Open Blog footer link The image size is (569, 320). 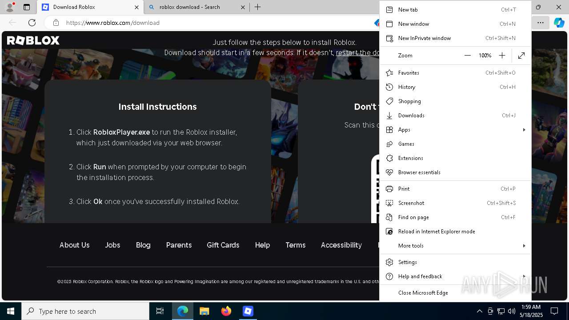143,245
